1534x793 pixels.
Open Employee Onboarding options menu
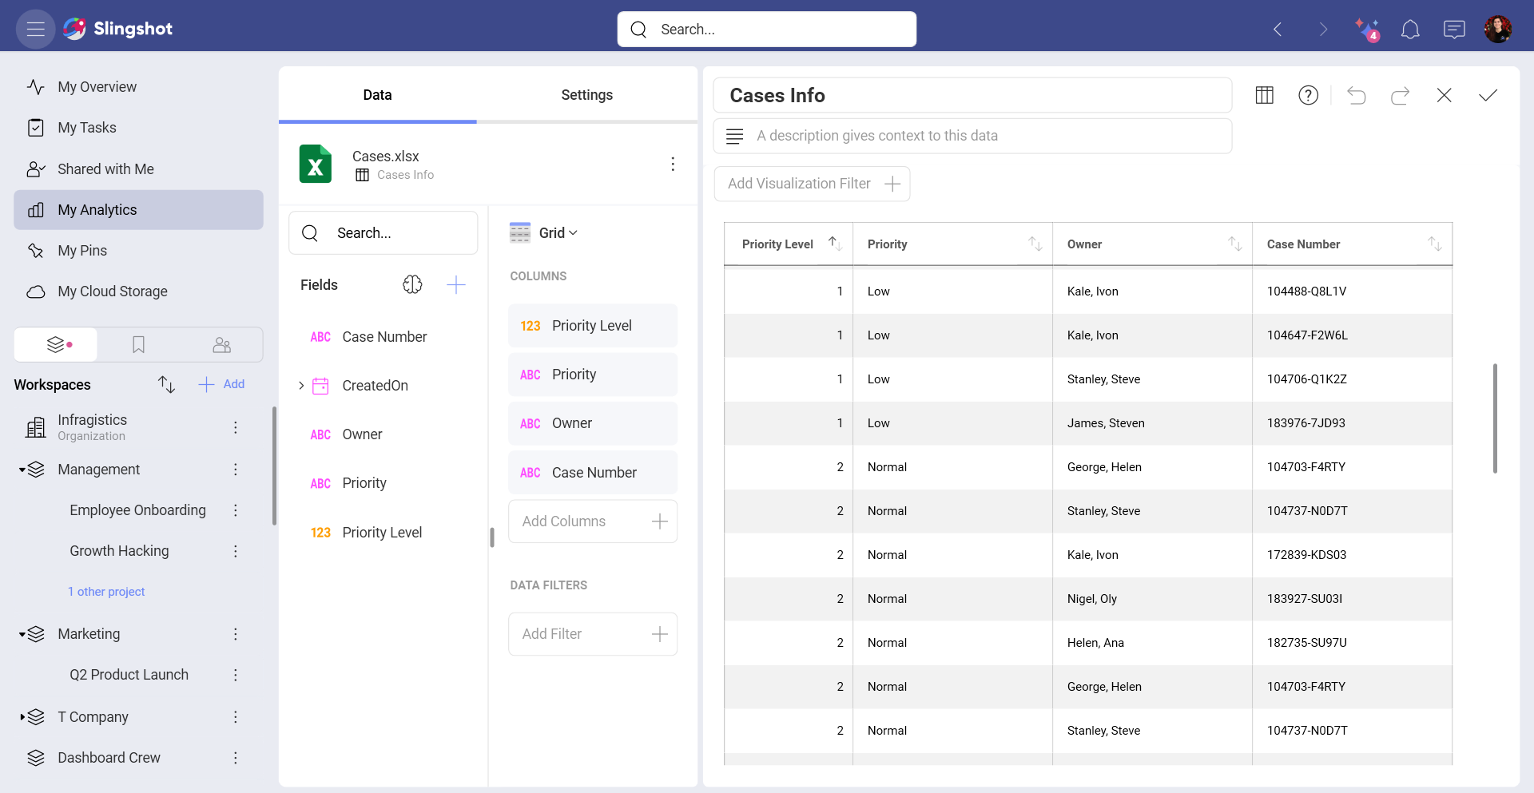pyautogui.click(x=236, y=510)
